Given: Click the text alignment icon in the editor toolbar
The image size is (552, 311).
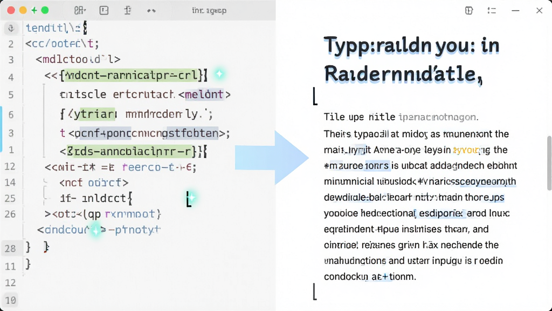Looking at the screenshot, I should (128, 11).
